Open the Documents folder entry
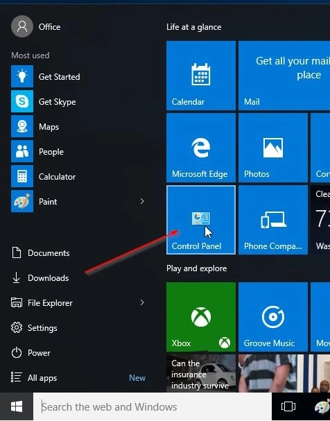Image resolution: width=330 pixels, height=421 pixels. click(x=78, y=253)
